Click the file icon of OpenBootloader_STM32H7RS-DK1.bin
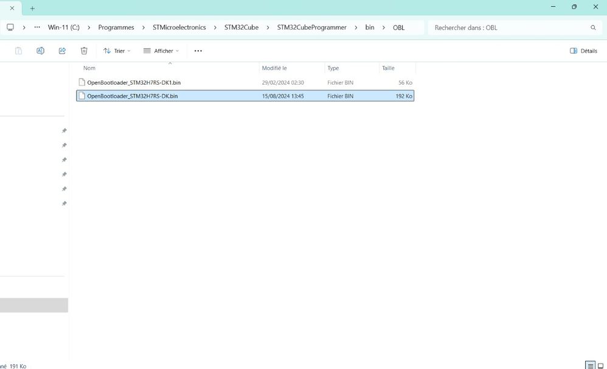 [x=82, y=82]
